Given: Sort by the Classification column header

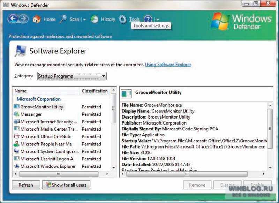Looking at the screenshot, I should [x=95, y=91].
